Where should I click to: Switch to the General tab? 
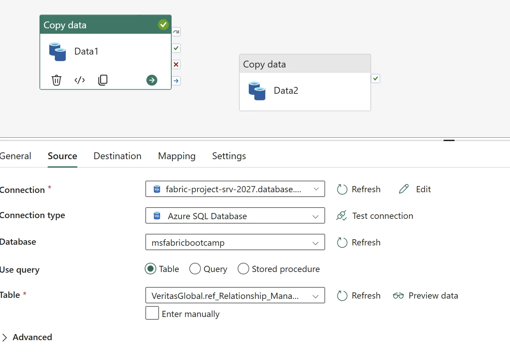tap(15, 156)
